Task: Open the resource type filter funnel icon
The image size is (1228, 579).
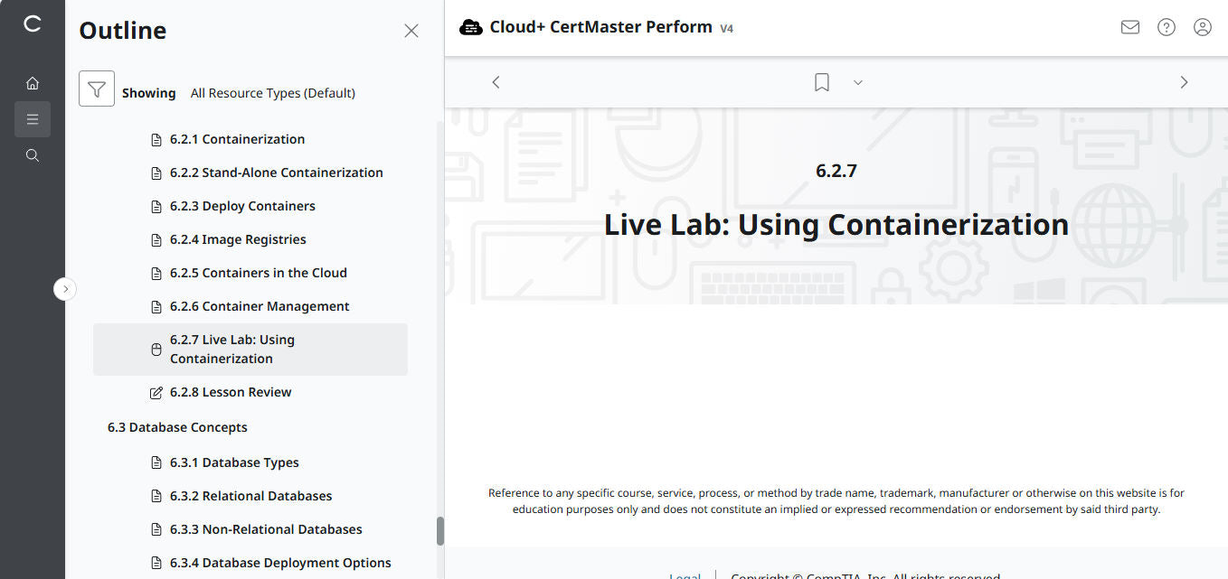Action: pyautogui.click(x=97, y=89)
